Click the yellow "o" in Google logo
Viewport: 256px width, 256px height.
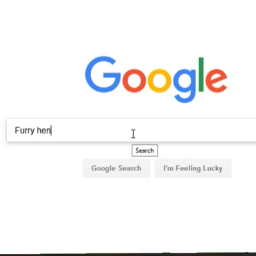pyautogui.click(x=159, y=81)
